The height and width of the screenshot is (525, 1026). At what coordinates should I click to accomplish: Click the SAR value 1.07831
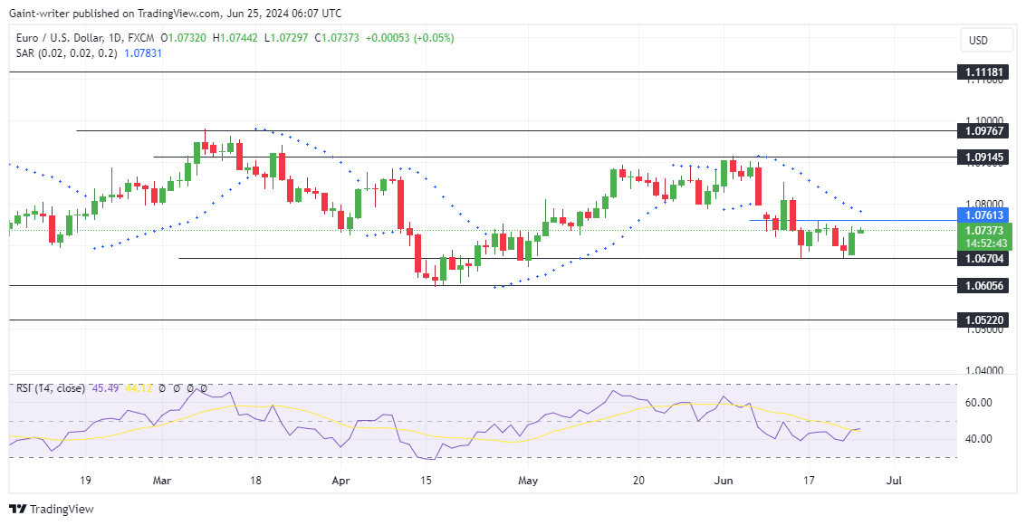143,53
